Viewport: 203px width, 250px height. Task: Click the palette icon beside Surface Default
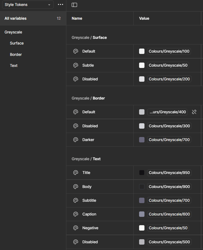tap(76, 51)
